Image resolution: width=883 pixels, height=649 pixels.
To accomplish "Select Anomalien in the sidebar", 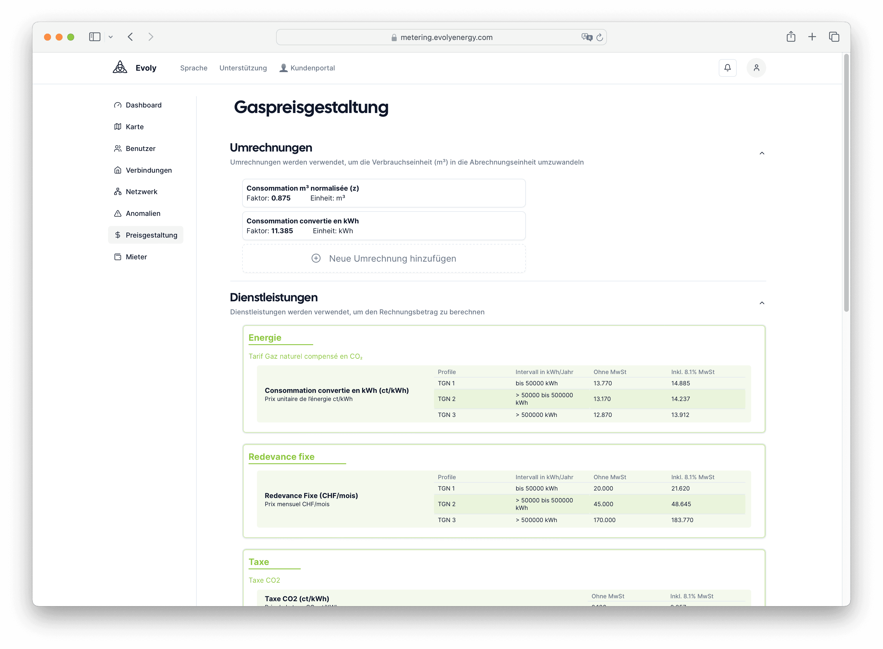I will click(x=143, y=213).
